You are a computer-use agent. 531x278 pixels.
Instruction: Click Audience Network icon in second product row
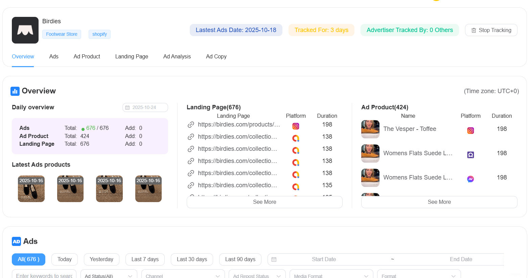coord(470,155)
